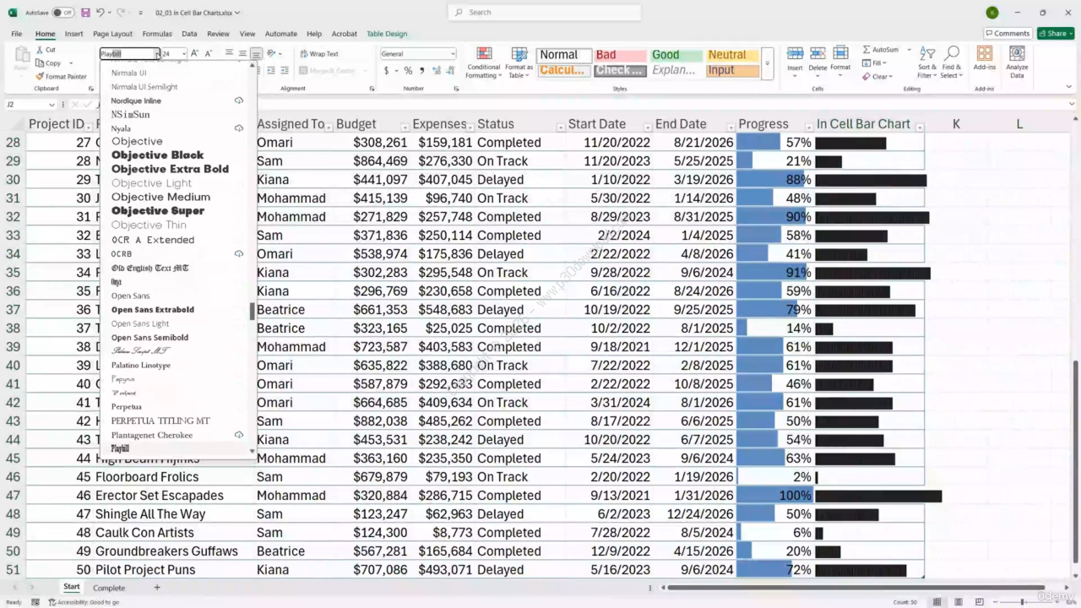Click Format as Table icon
The height and width of the screenshot is (608, 1081).
[519, 54]
